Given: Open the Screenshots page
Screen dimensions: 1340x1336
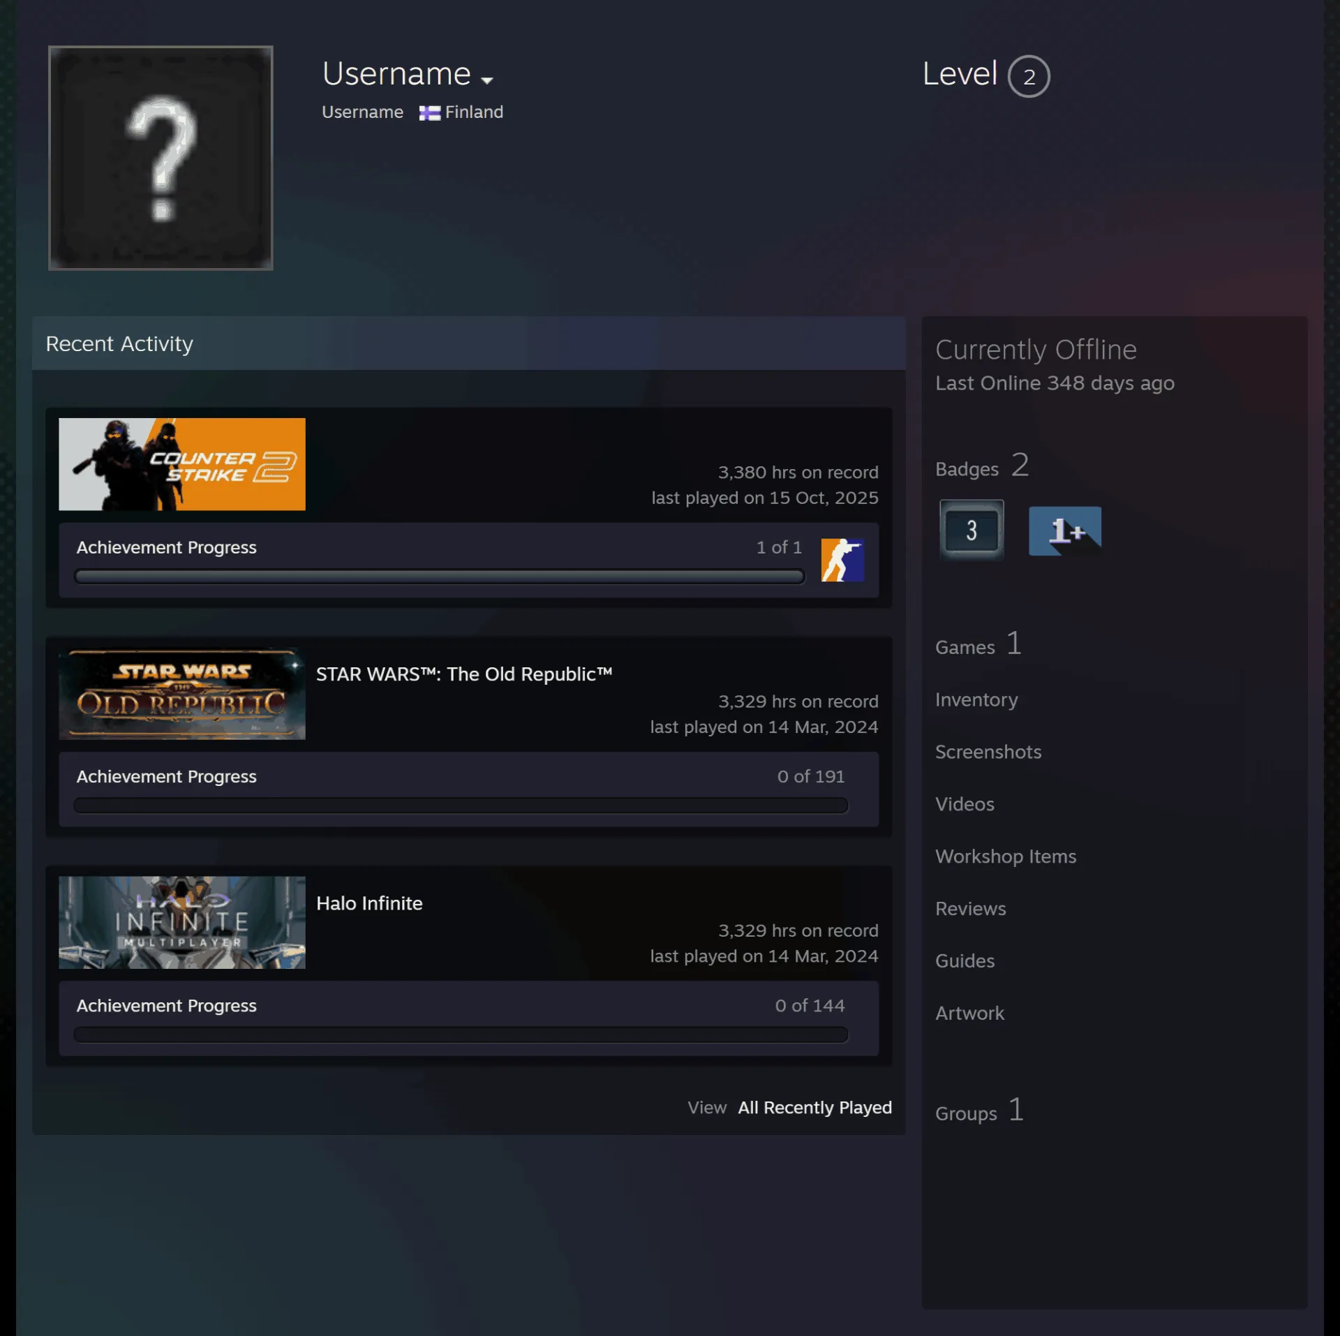Looking at the screenshot, I should click(x=988, y=752).
